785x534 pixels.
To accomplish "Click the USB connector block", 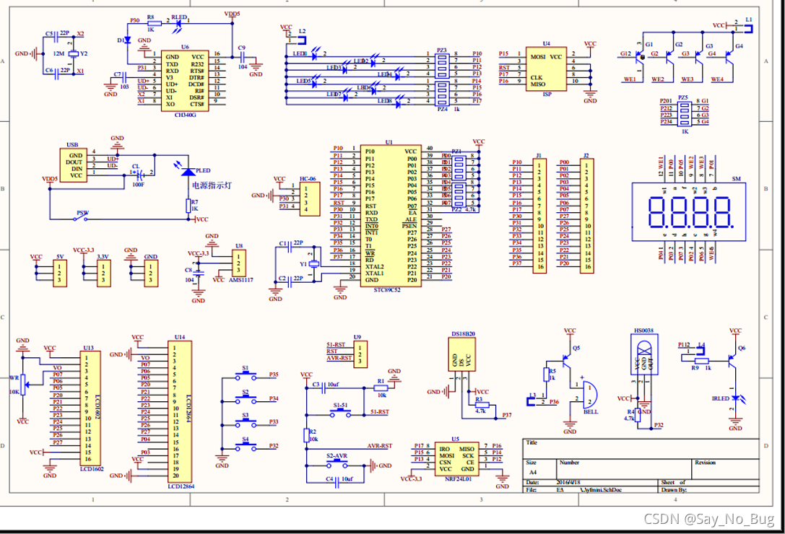I will click(73, 165).
